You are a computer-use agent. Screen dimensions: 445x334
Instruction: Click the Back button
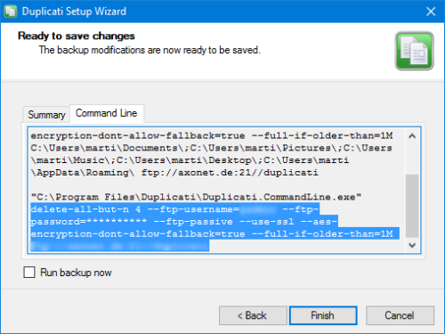tap(253, 315)
